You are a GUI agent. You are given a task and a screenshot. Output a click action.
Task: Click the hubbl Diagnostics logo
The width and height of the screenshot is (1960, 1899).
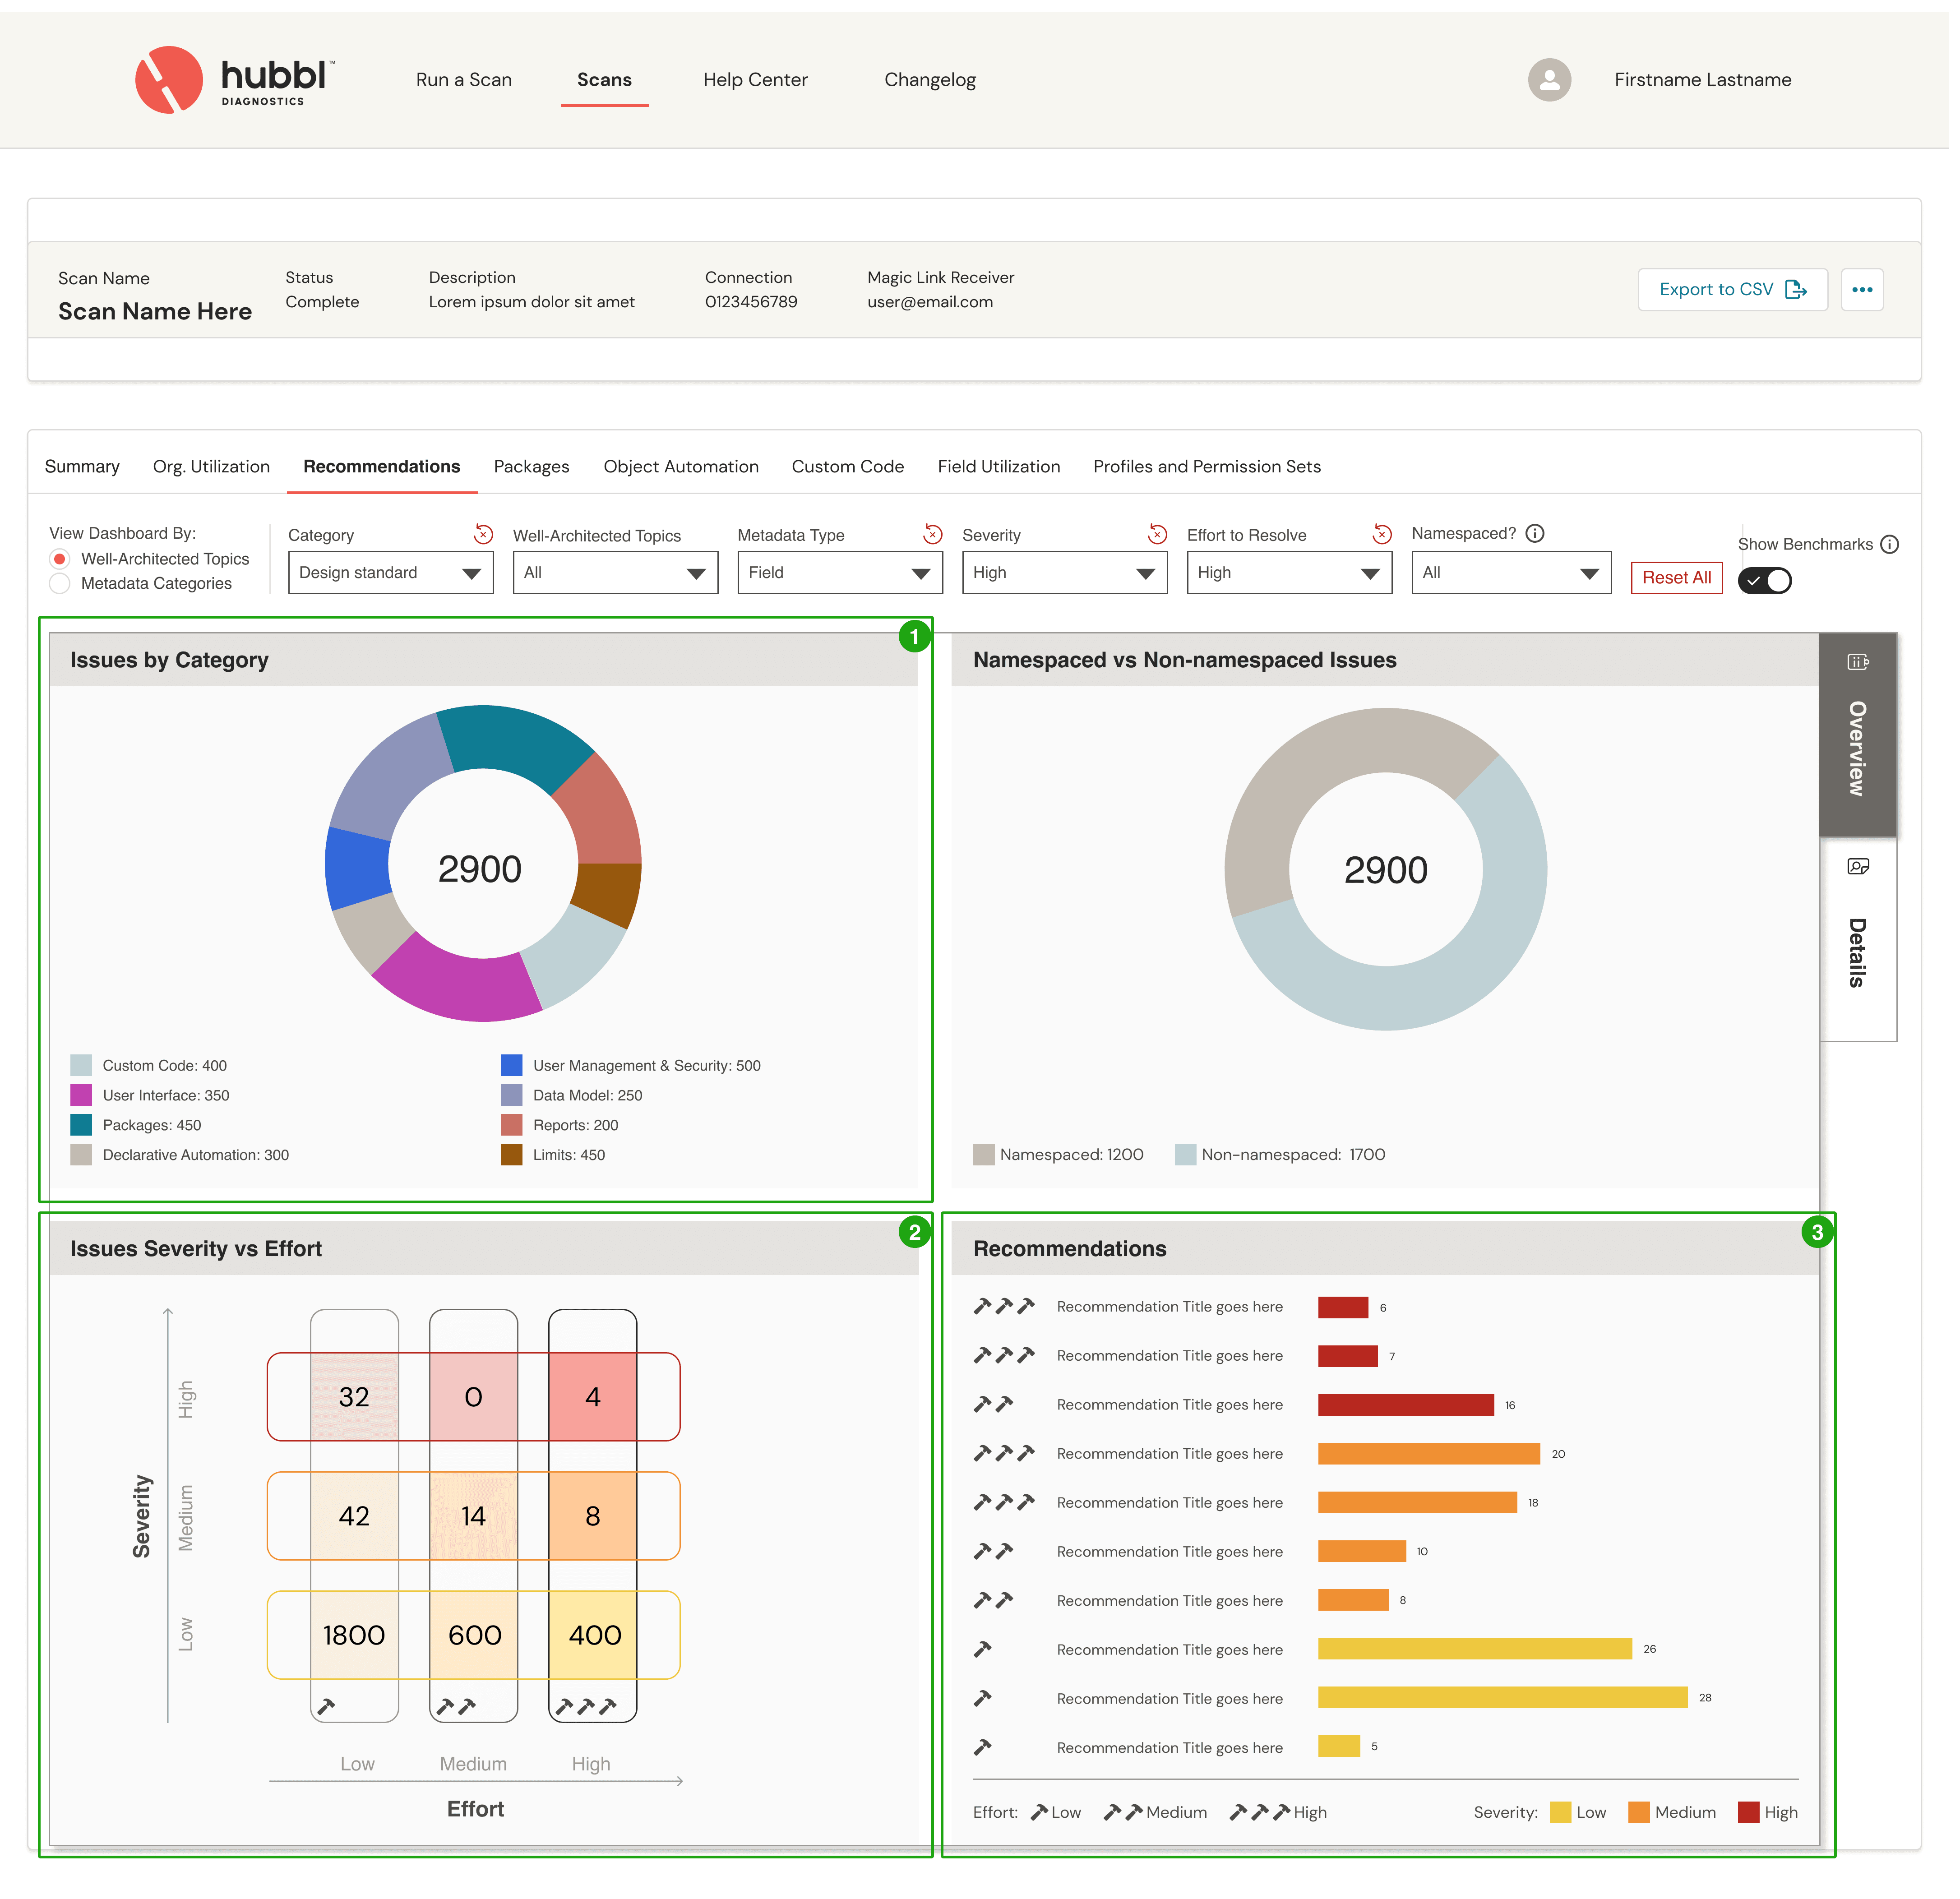click(x=236, y=80)
